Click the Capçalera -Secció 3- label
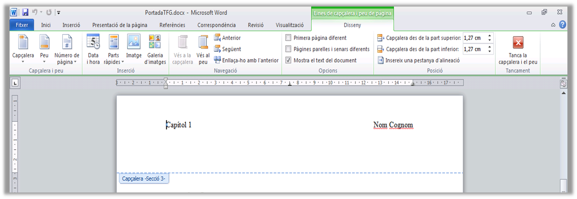This screenshot has height=199, width=577. (143, 179)
